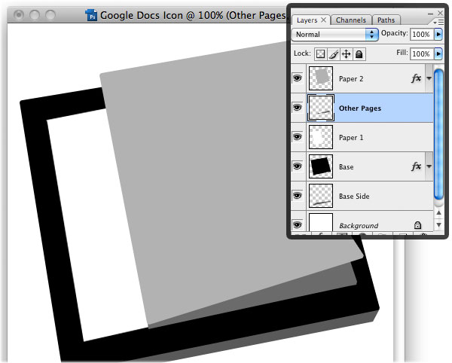The height and width of the screenshot is (363, 452).
Task: Select the Background layer name
Action: [359, 226]
